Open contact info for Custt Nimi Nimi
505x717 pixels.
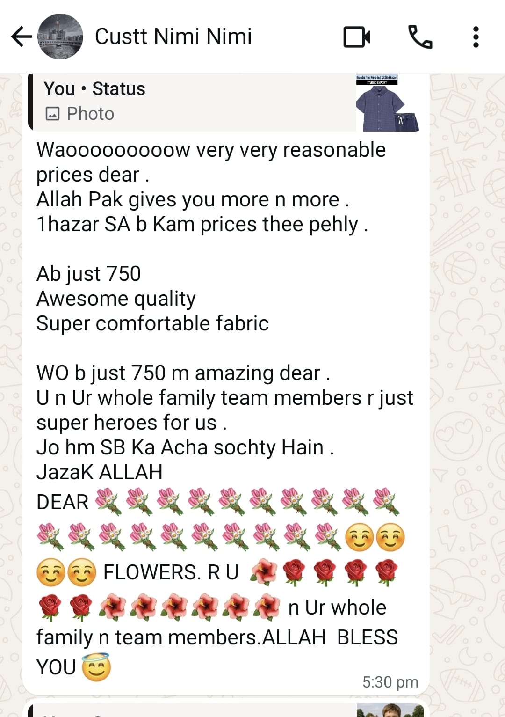click(x=173, y=37)
